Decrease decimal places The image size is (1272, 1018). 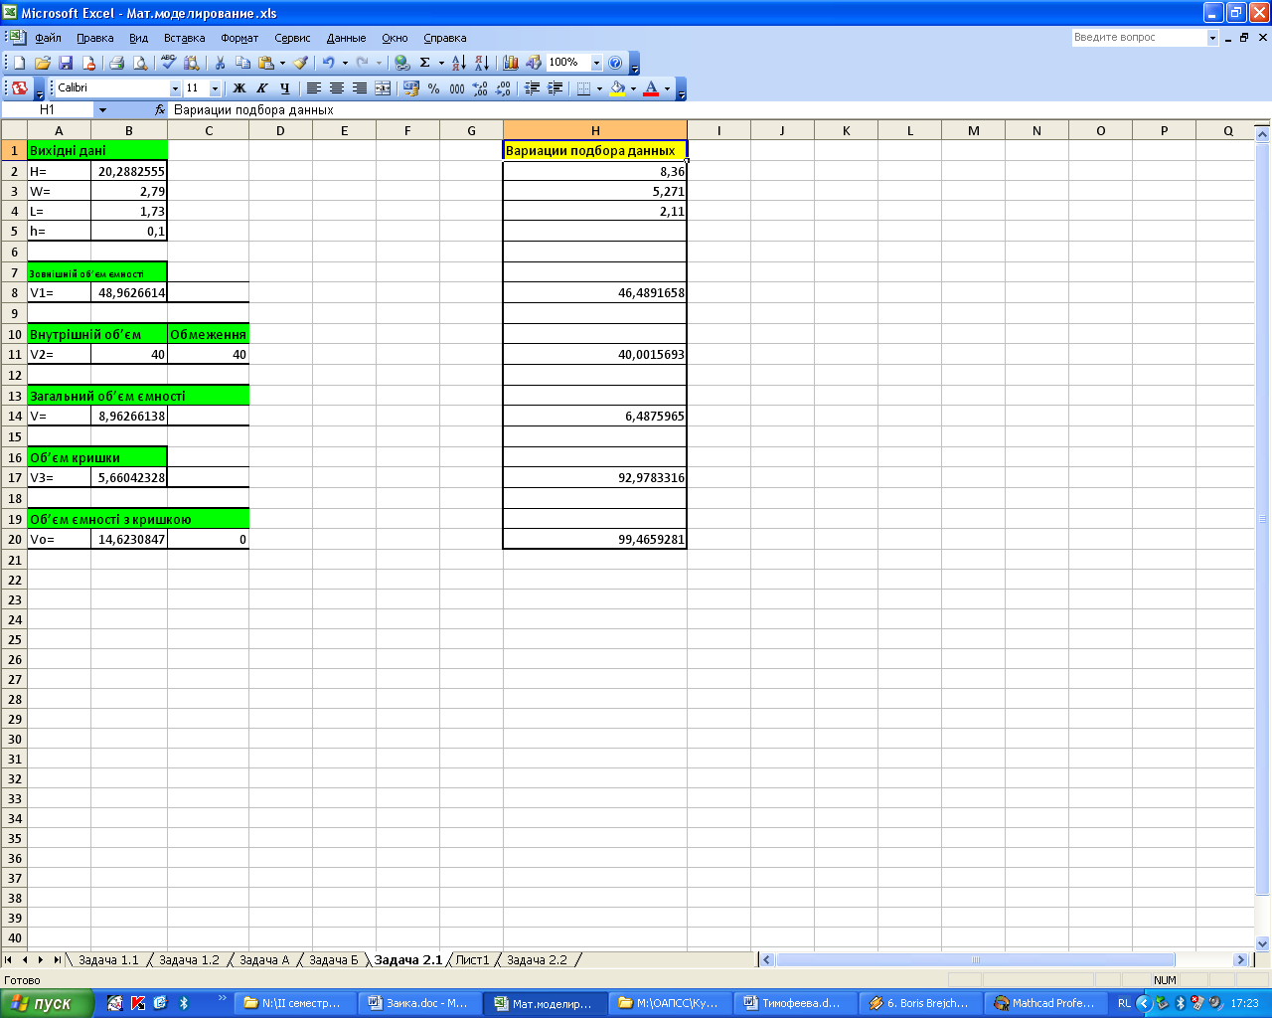(x=504, y=88)
